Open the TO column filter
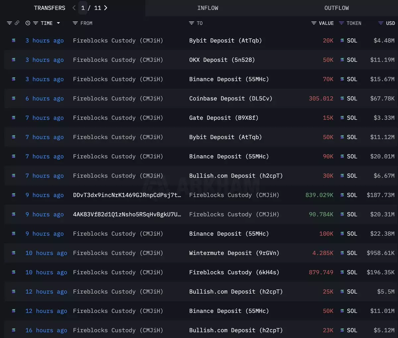This screenshot has width=398, height=338. pyautogui.click(x=191, y=23)
